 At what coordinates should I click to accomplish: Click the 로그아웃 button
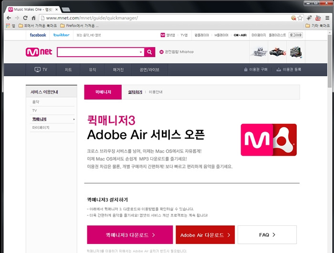point(296,35)
